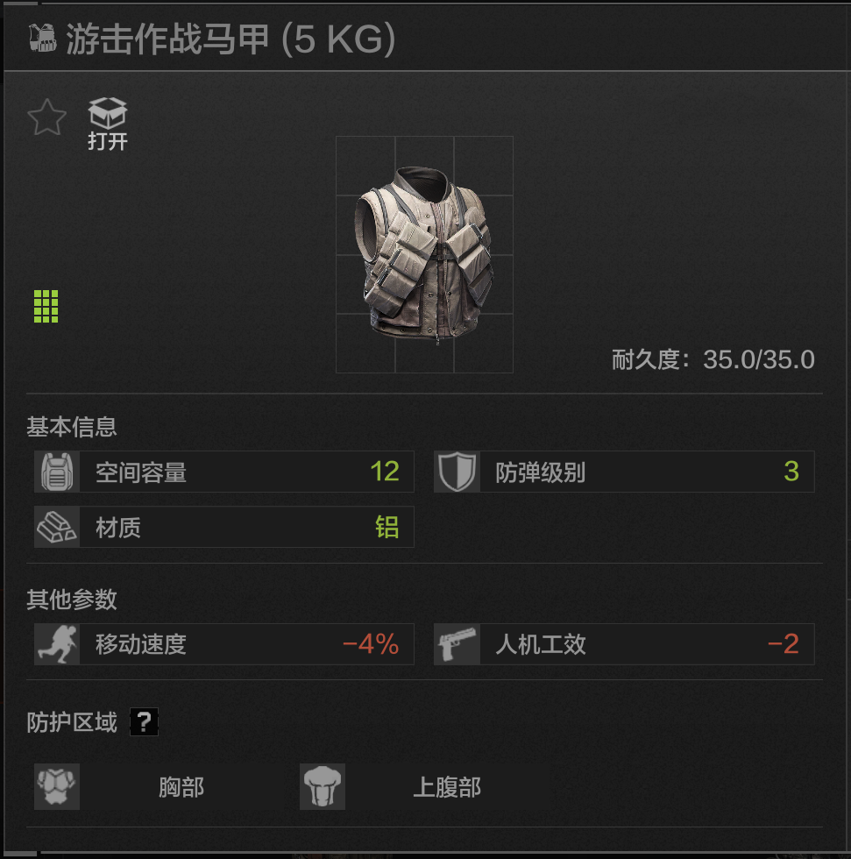Click the 材质 value 铝

(x=387, y=527)
